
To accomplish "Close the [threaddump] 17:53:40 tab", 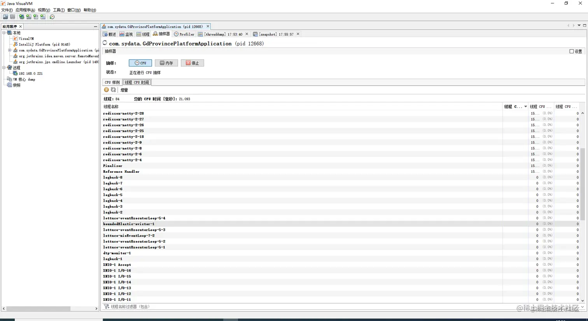I will tap(247, 34).
